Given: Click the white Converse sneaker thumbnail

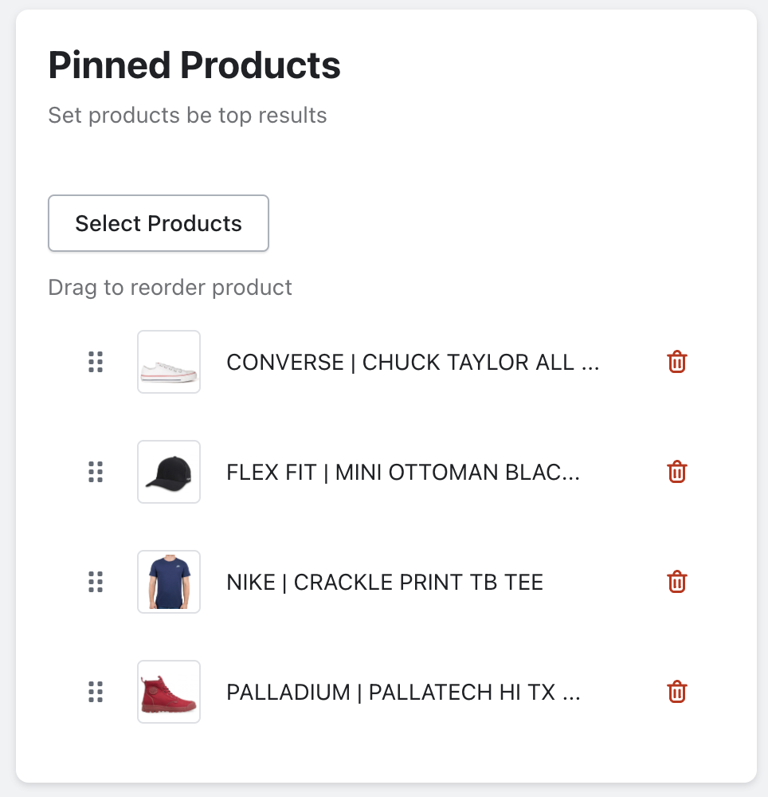Looking at the screenshot, I should coord(169,362).
